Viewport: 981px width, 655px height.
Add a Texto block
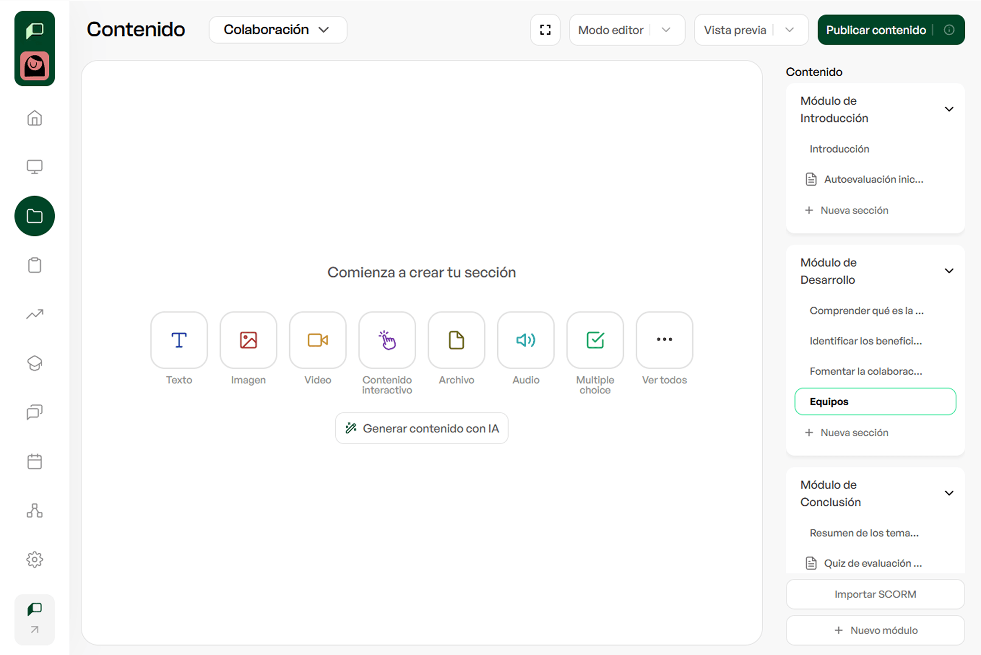tap(179, 340)
